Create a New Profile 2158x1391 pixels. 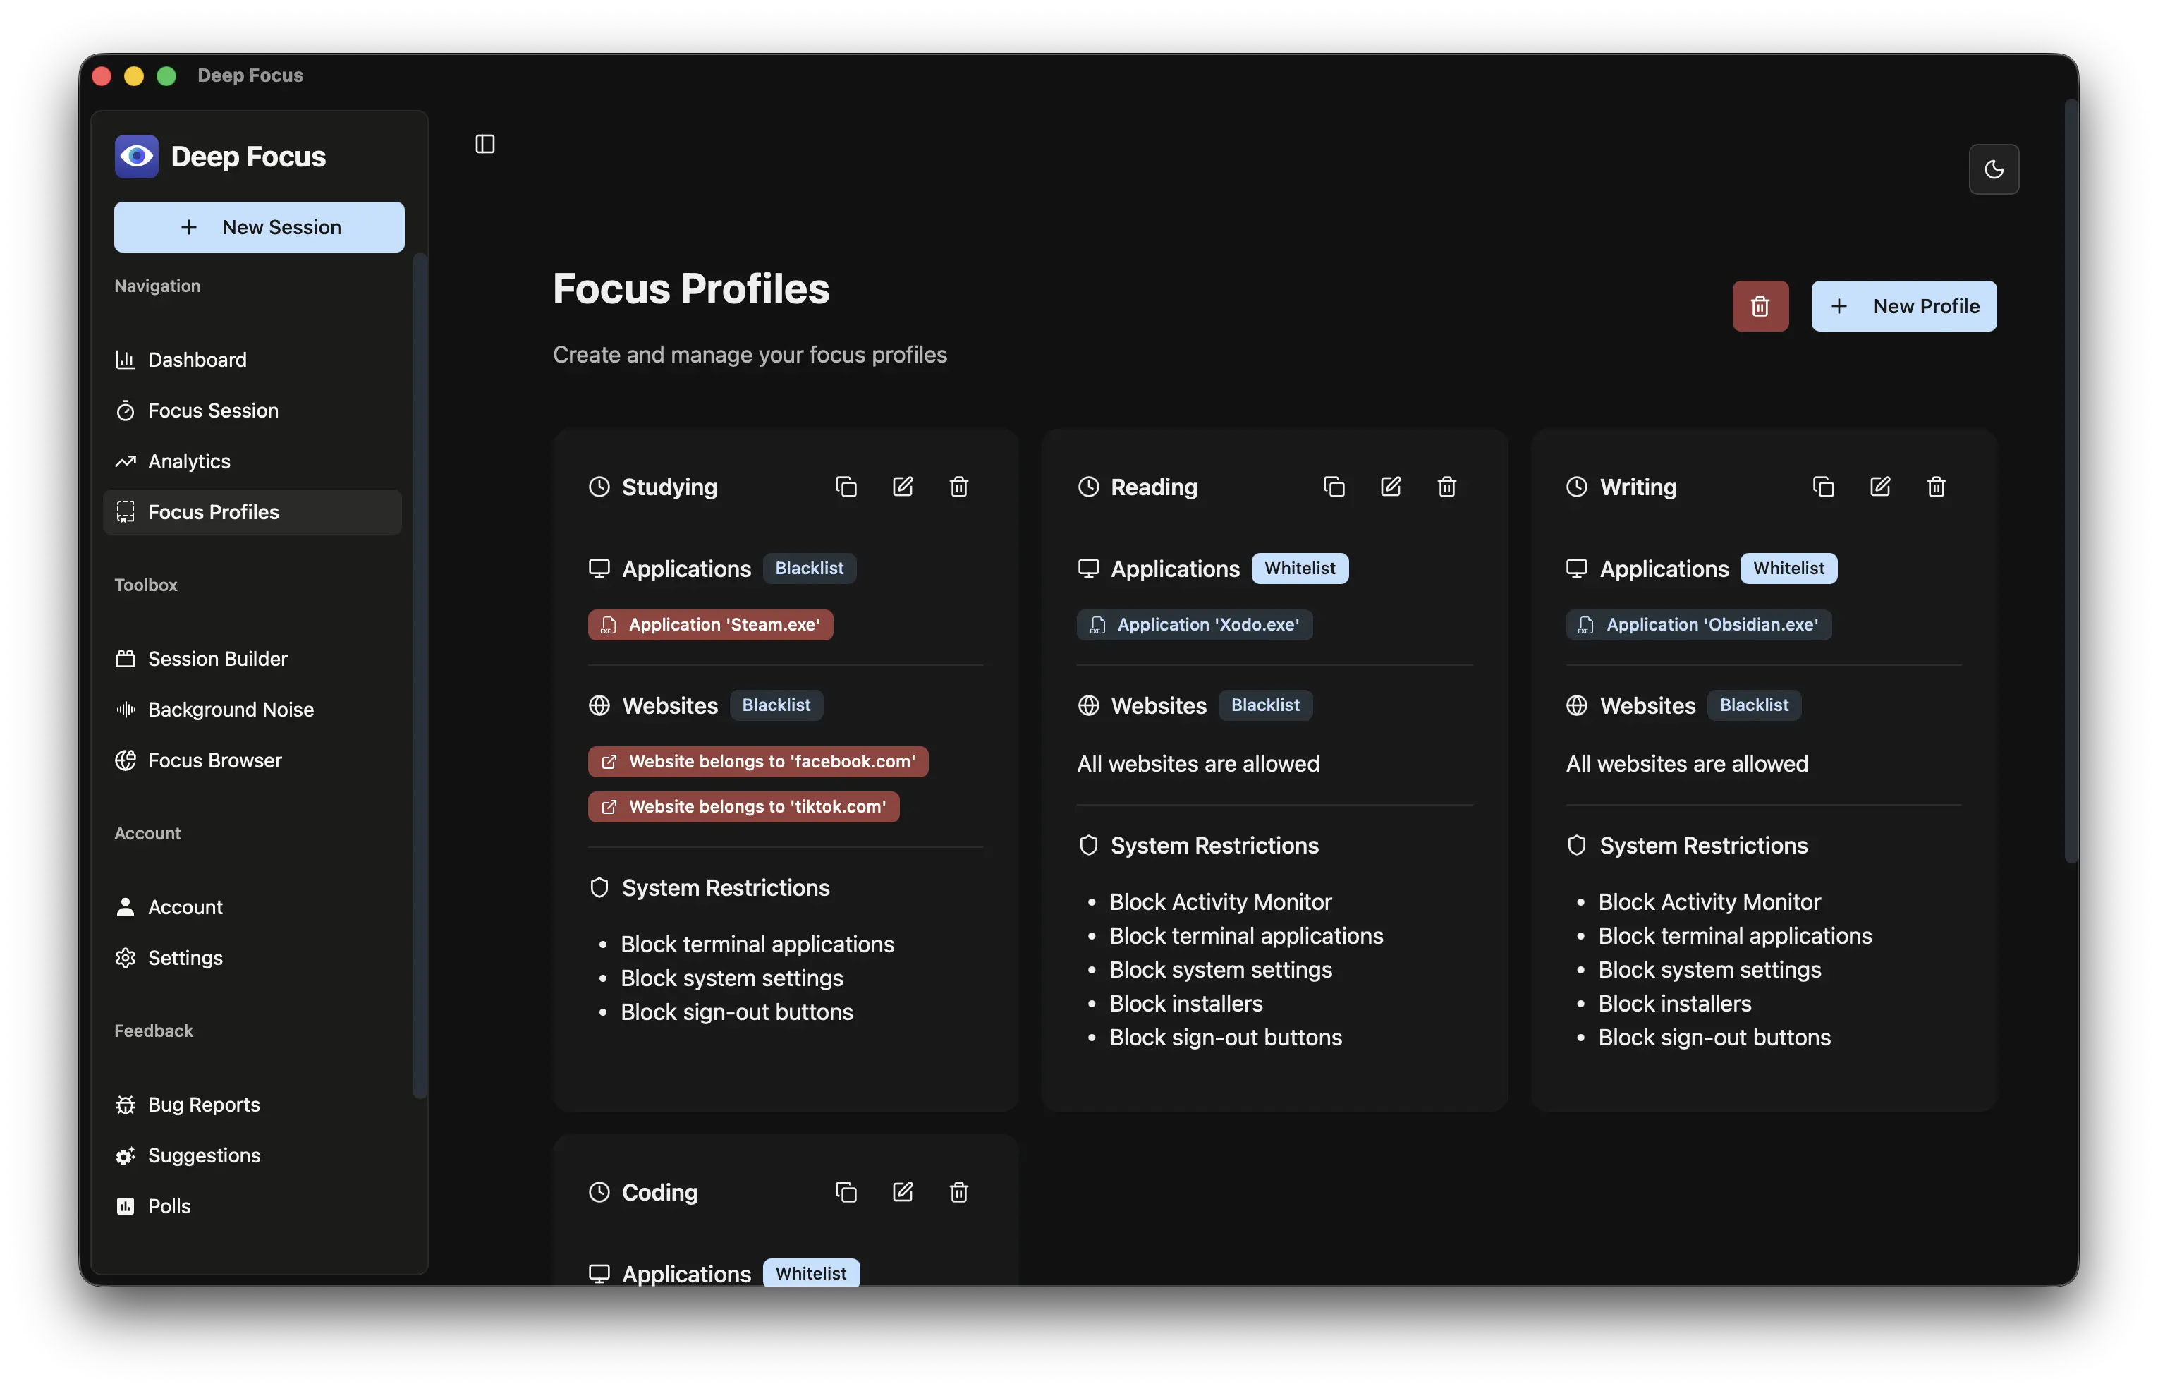[1903, 306]
